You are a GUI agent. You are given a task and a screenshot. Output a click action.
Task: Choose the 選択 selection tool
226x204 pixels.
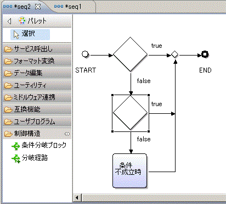click(x=30, y=34)
